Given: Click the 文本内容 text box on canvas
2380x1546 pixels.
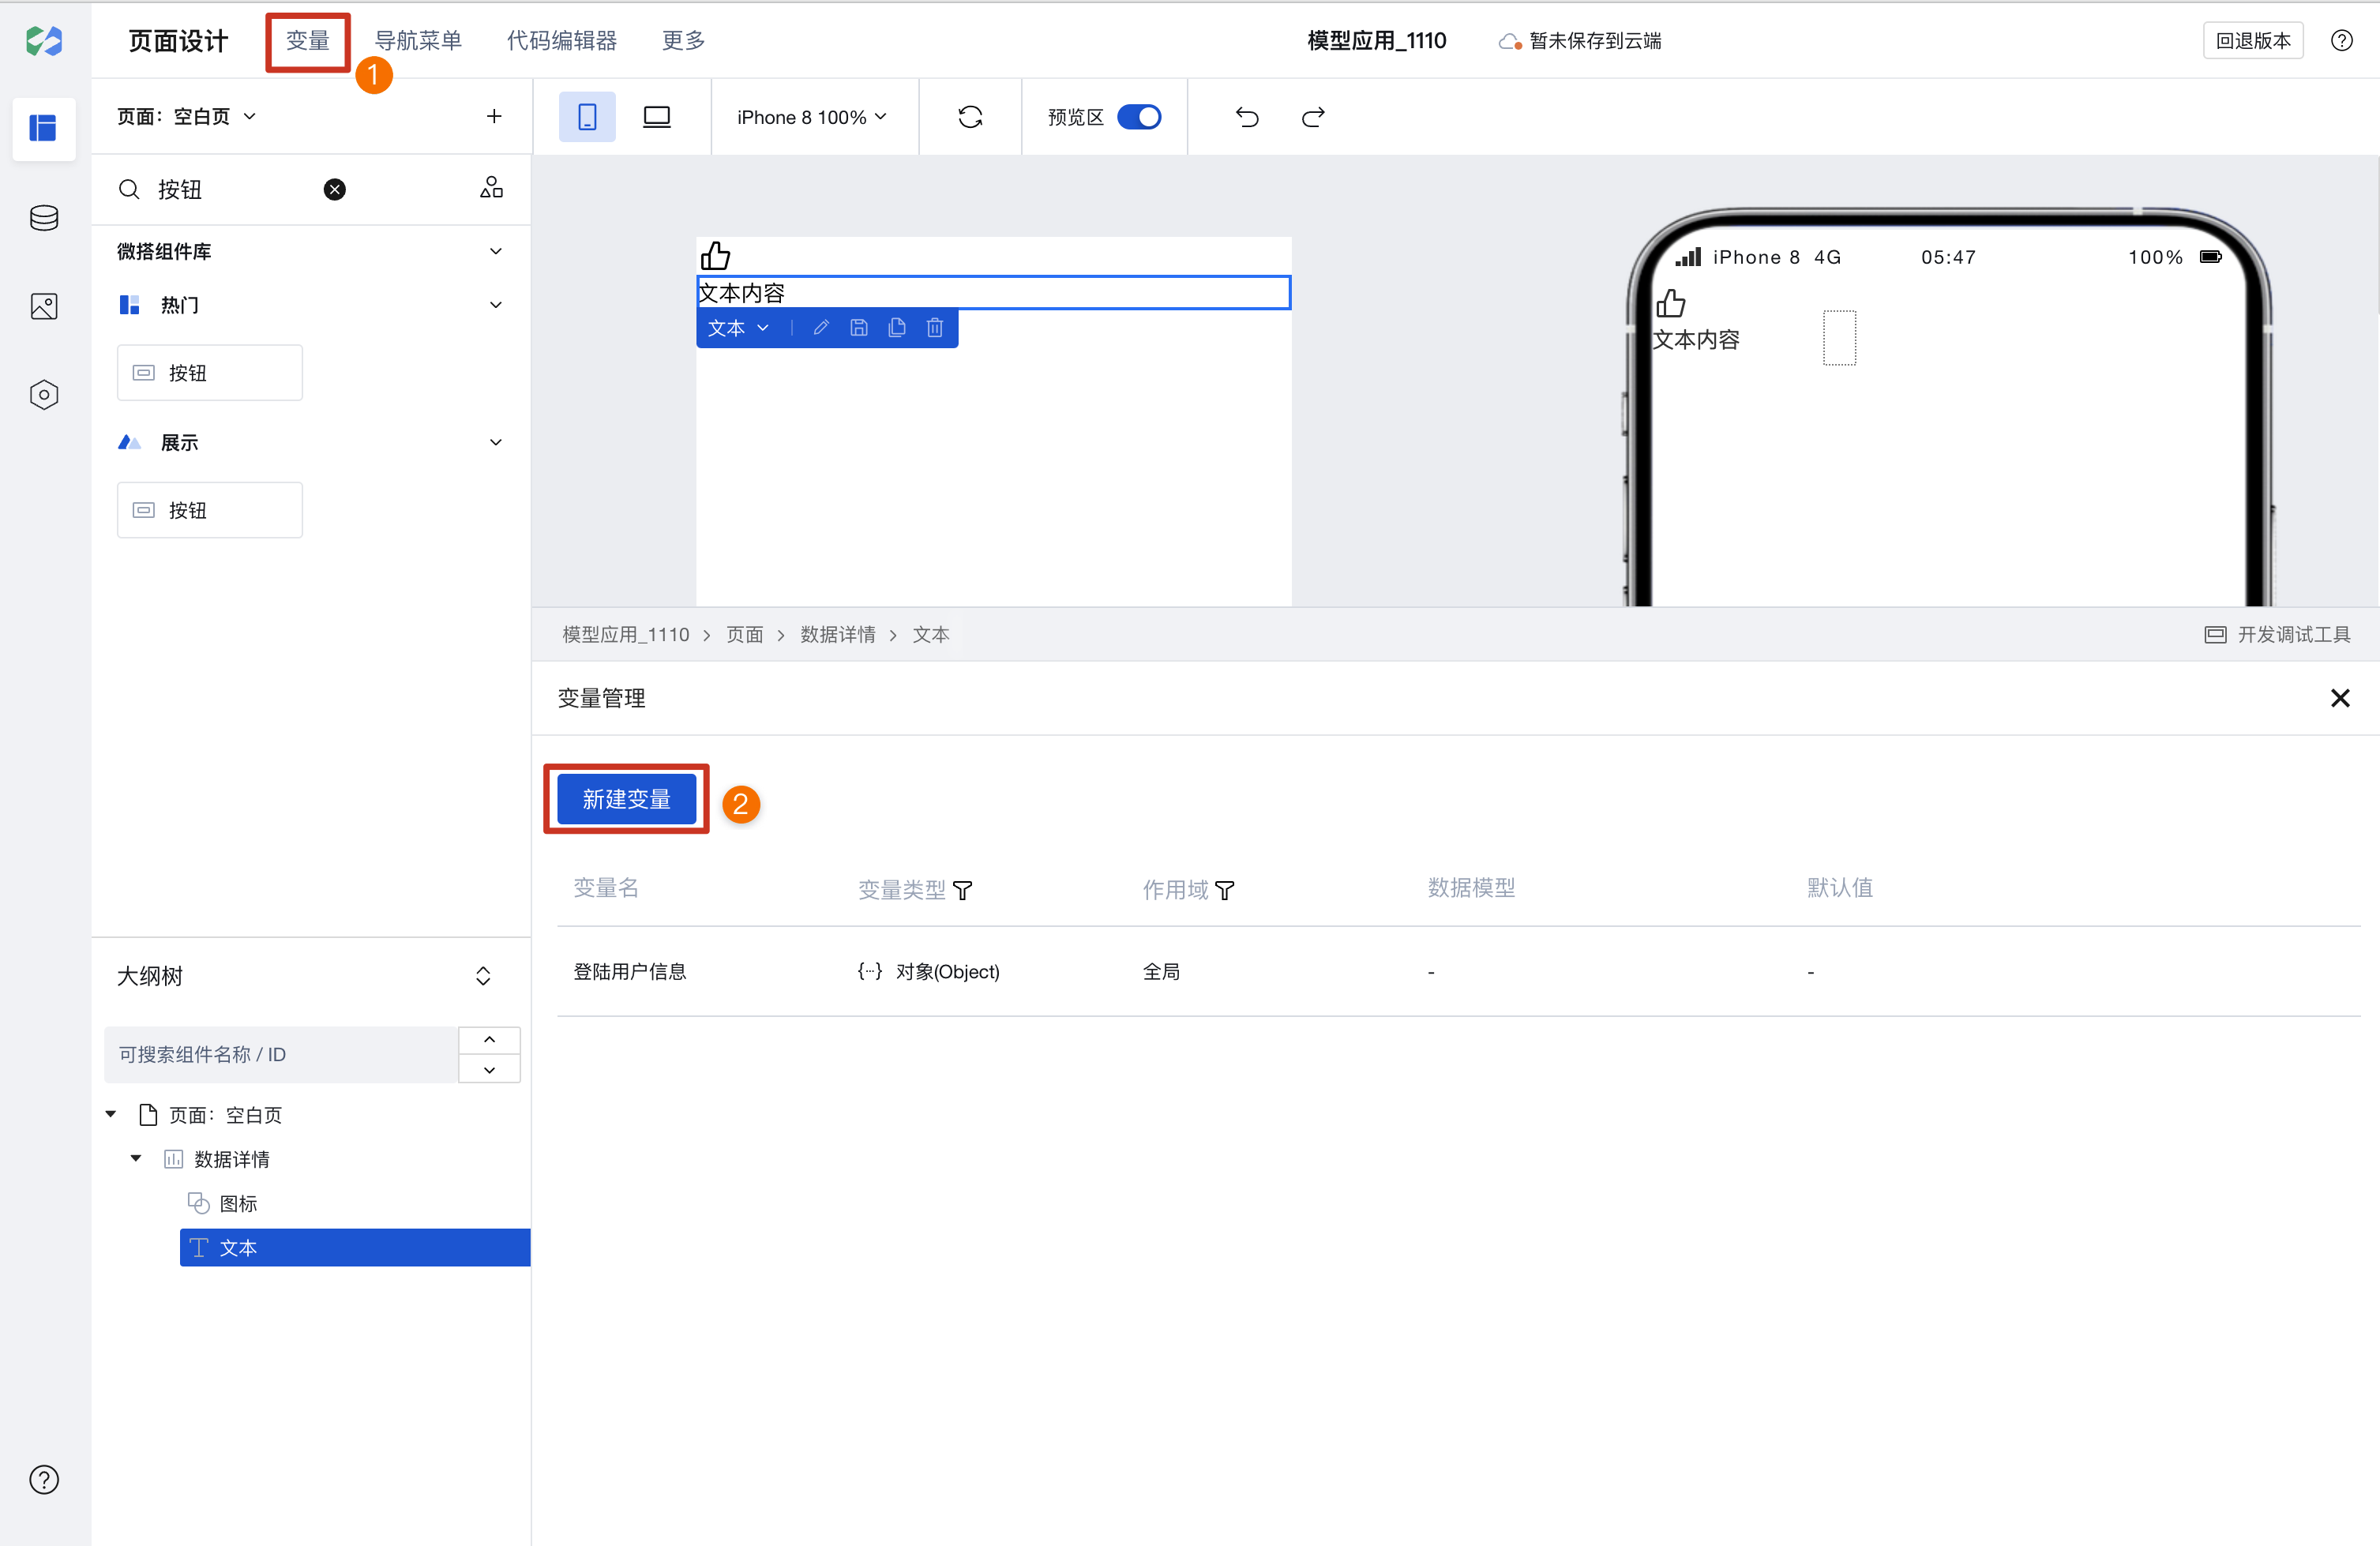Looking at the screenshot, I should (993, 292).
